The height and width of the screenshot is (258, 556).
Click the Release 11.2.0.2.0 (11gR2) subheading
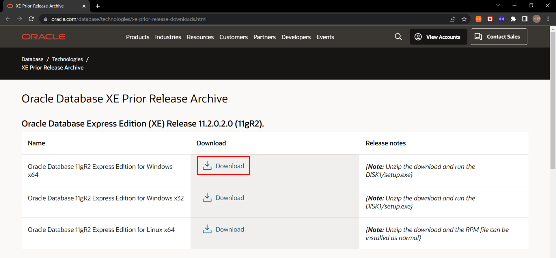coord(143,124)
